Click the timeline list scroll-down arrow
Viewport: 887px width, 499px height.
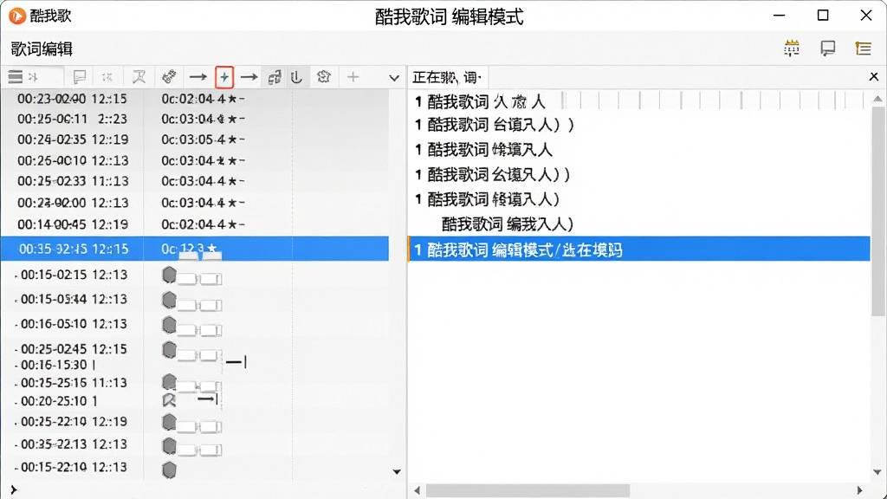pos(397,472)
